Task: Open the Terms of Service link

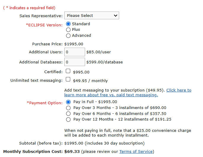Action: click(136, 152)
